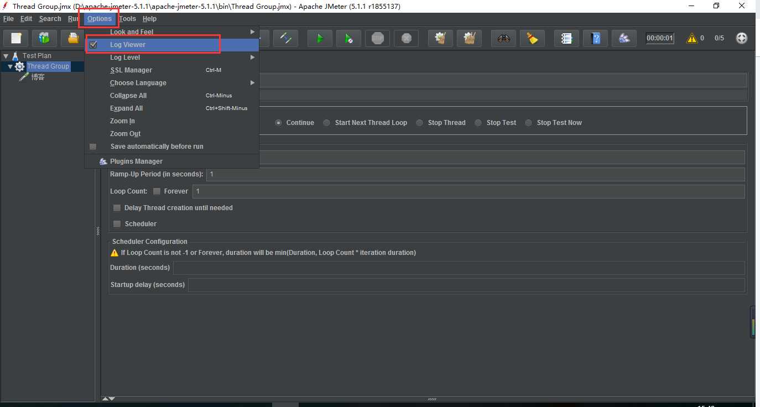Open the File menu
This screenshot has height=407, width=760.
pos(8,19)
